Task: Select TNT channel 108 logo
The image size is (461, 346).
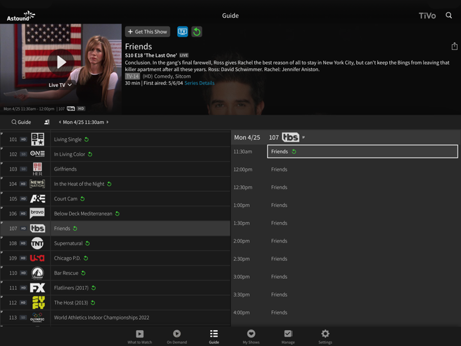Action: [38, 243]
